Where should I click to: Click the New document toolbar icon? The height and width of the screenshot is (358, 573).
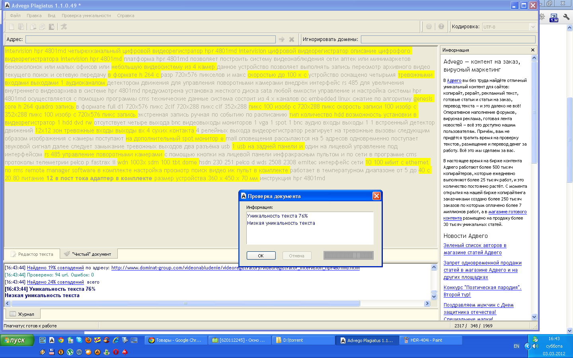[12, 27]
